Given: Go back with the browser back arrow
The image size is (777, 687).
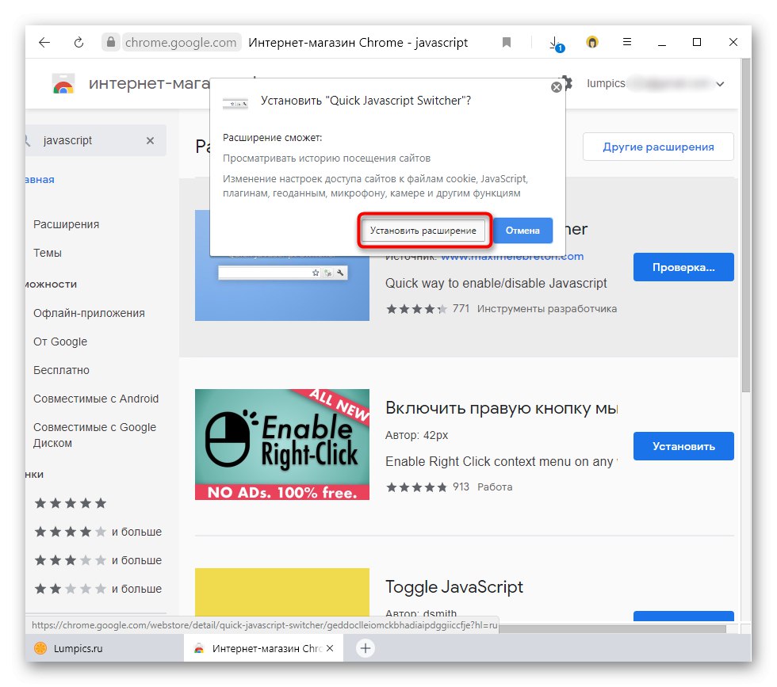Looking at the screenshot, I should point(44,43).
